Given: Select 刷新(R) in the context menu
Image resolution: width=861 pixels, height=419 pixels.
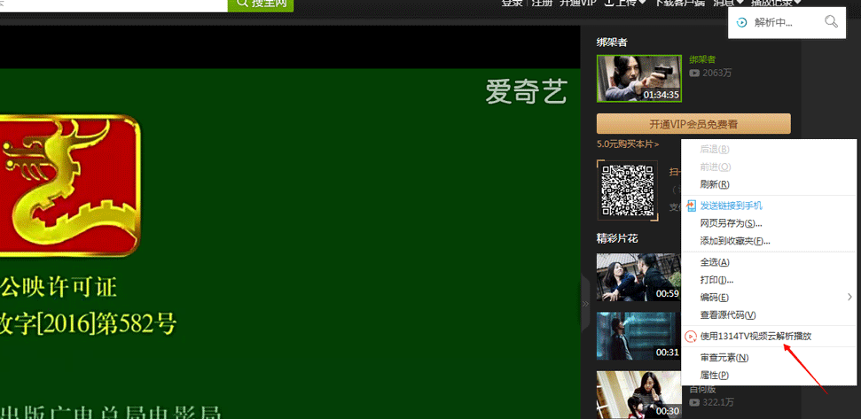Looking at the screenshot, I should [x=769, y=184].
